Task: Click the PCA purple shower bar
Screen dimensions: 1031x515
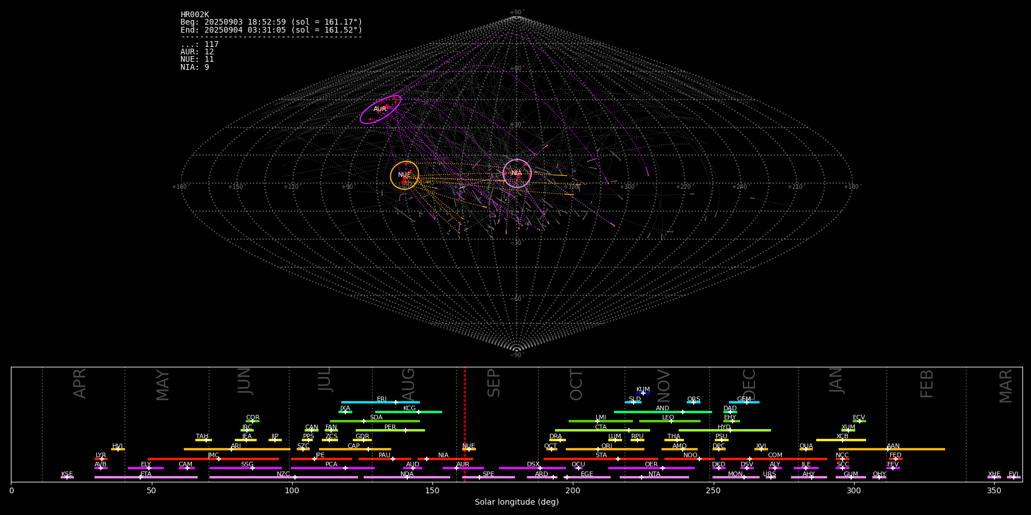Action: click(333, 468)
